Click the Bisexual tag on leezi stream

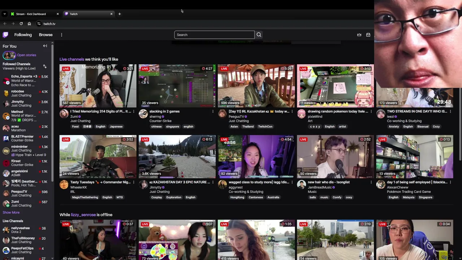(x=423, y=127)
